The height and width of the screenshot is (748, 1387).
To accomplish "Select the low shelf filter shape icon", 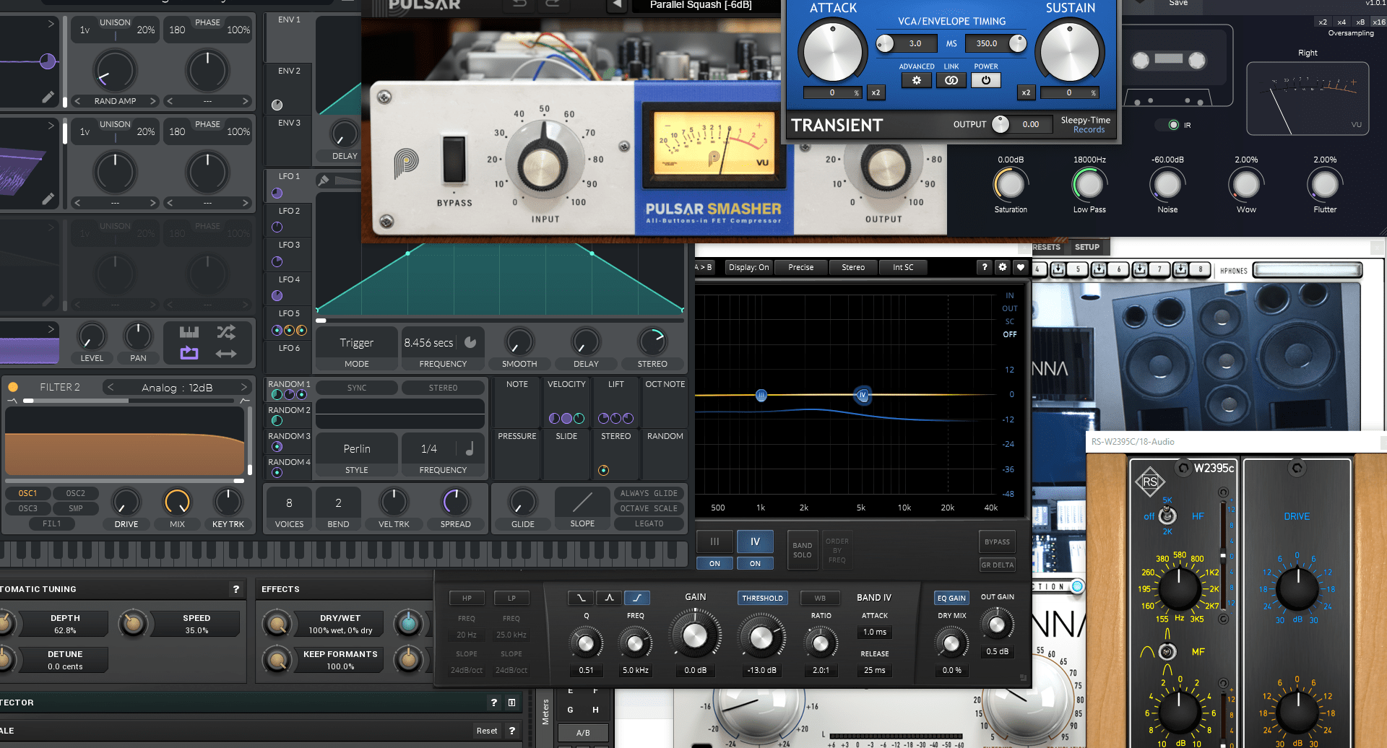I will tap(582, 598).
